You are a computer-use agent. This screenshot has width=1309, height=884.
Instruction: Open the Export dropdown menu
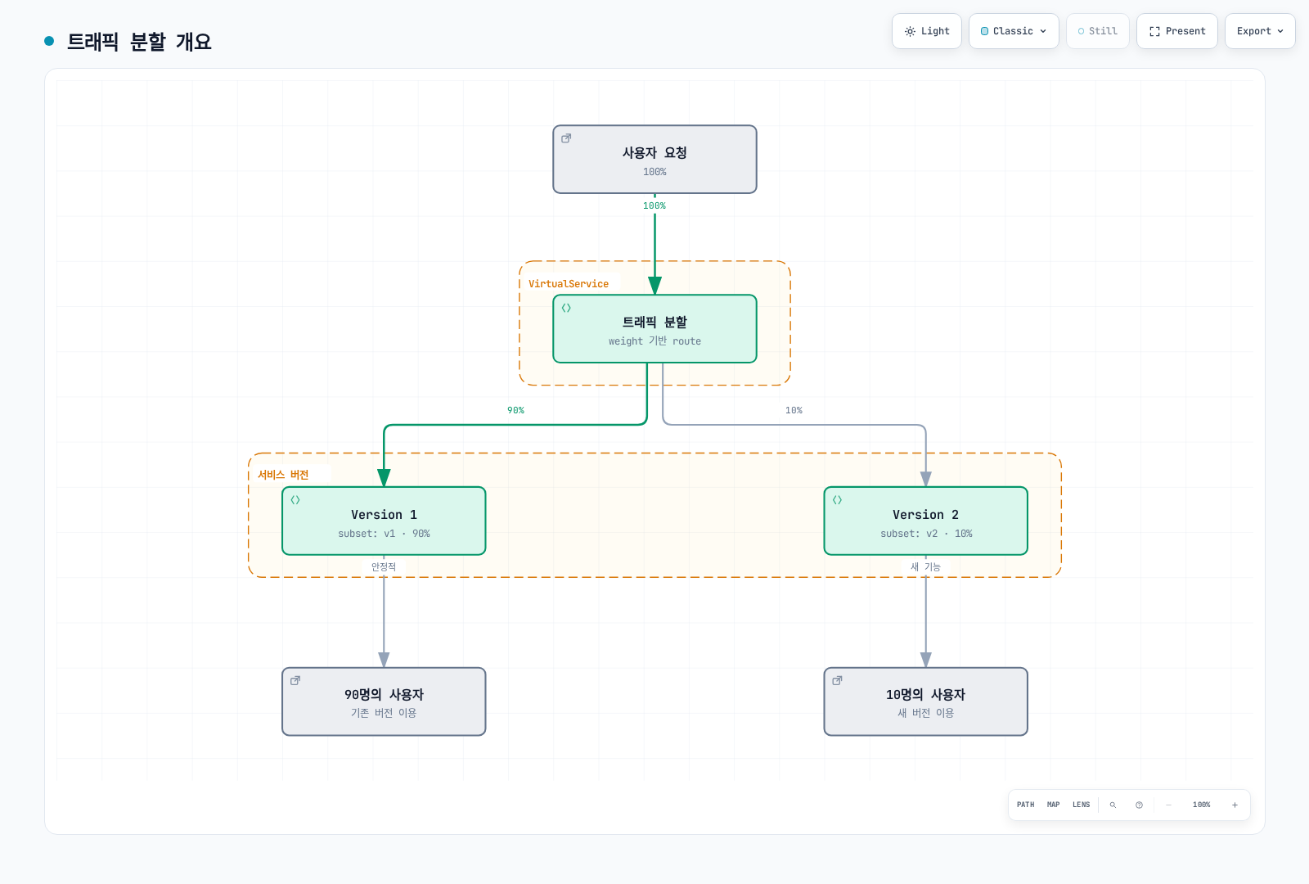point(1260,31)
